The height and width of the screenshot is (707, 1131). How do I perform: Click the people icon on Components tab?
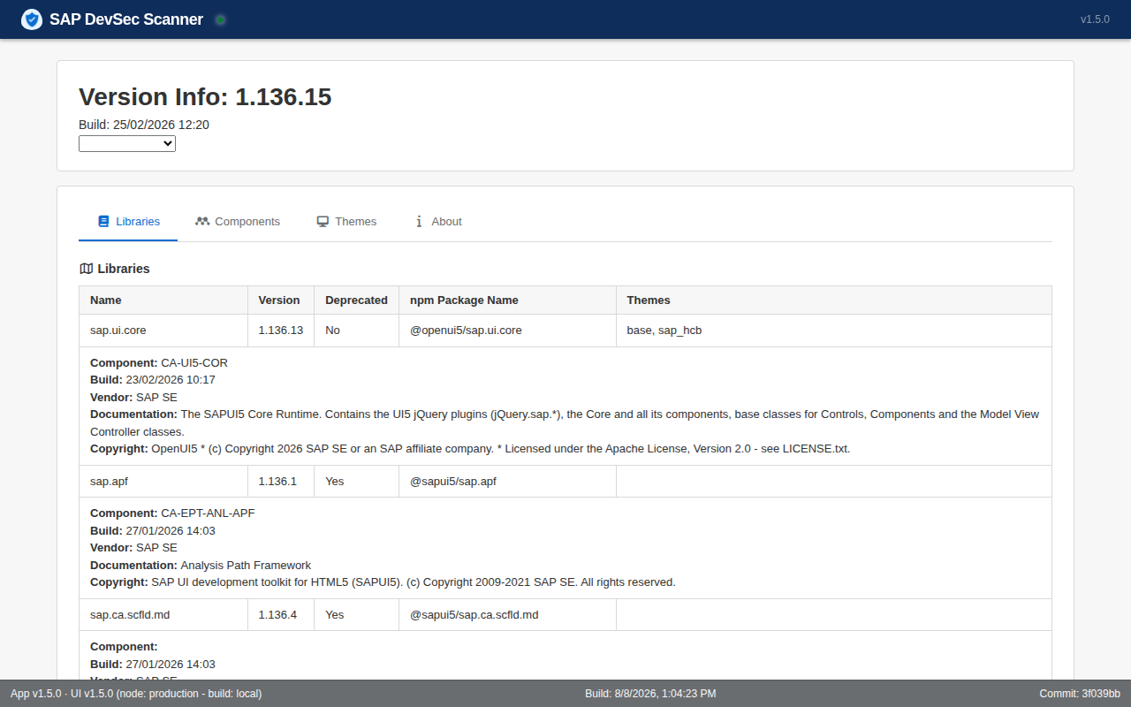202,222
